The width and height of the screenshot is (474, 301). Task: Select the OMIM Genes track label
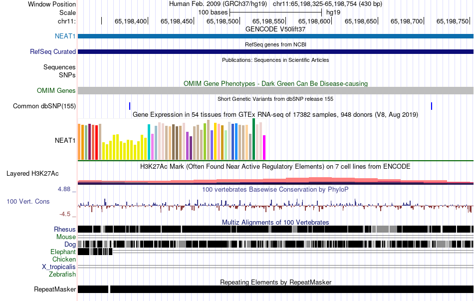[x=56, y=90]
